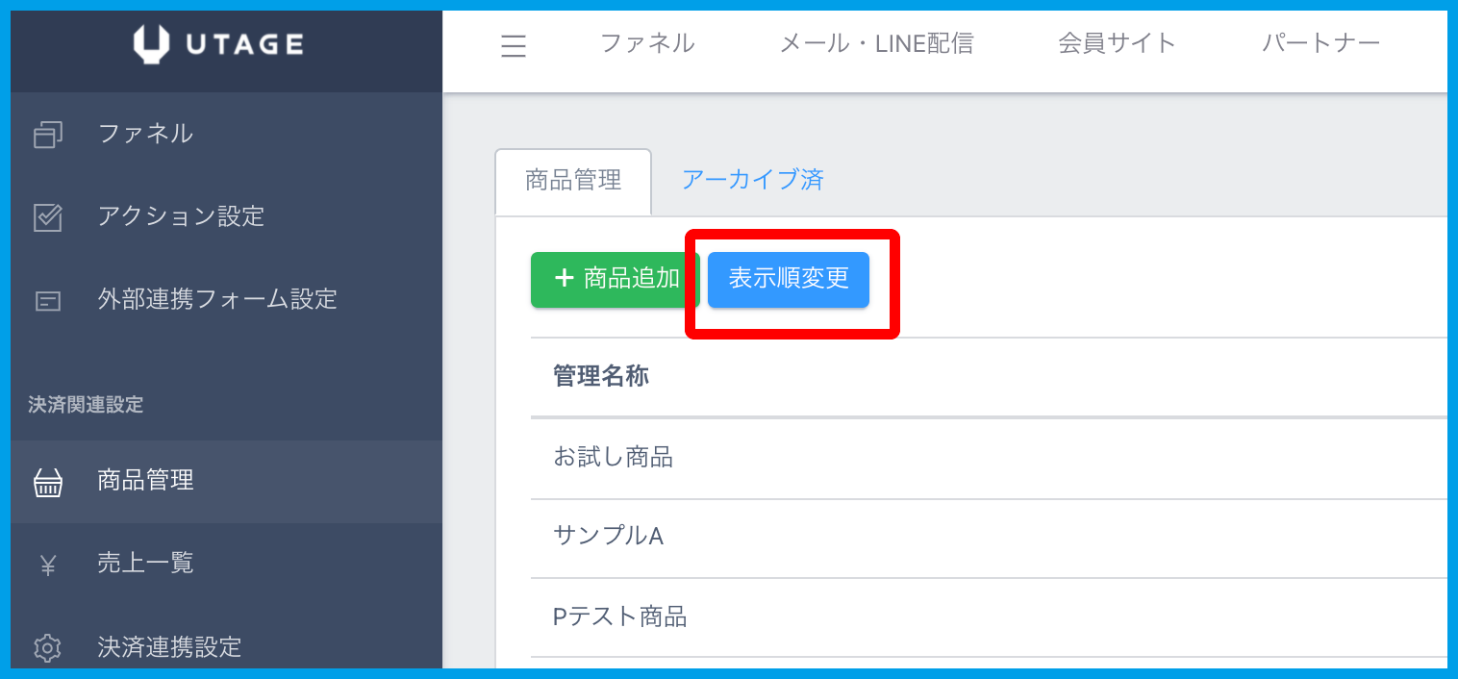
Task: Click the Action Settings checkbox icon
Action: coord(47,217)
